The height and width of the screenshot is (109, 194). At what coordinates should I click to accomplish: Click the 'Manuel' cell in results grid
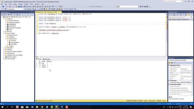[44, 67]
